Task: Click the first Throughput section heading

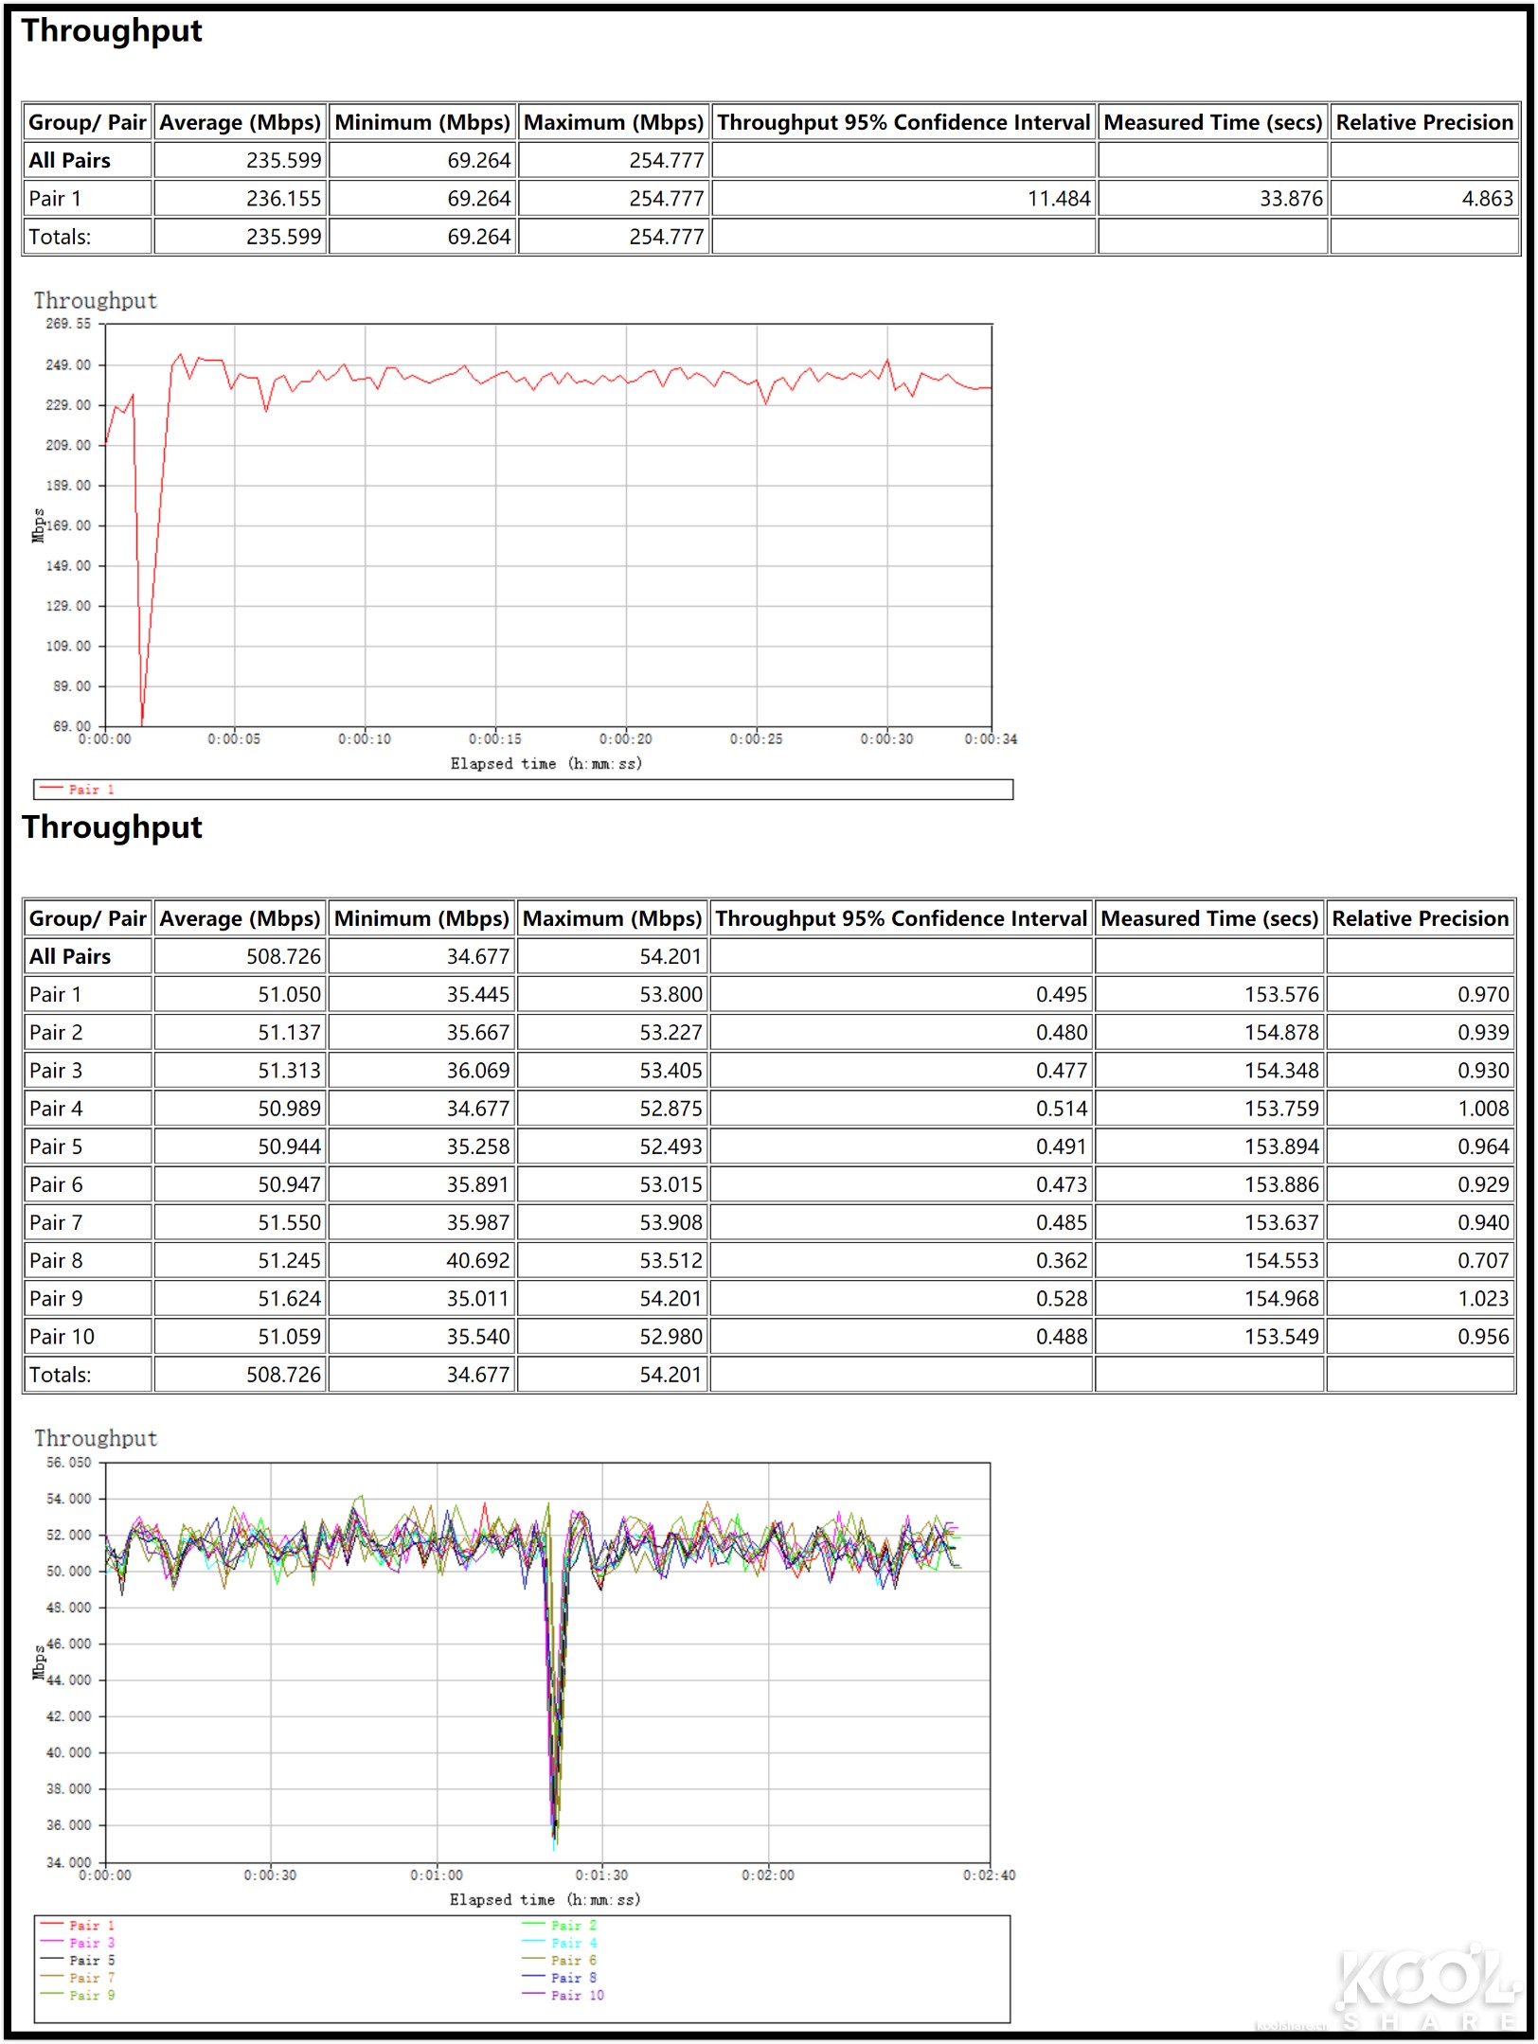Action: click(x=113, y=31)
